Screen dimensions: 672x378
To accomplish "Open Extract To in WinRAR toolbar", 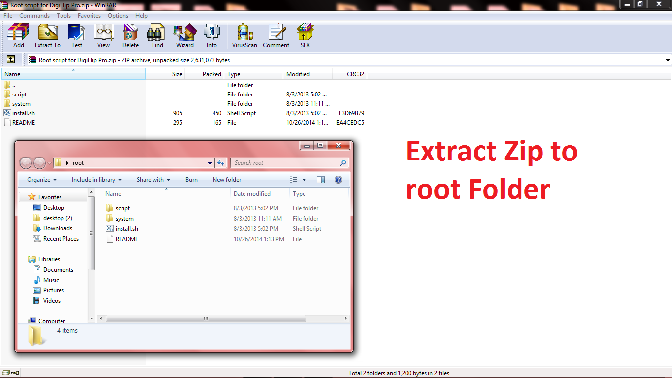I will click(48, 36).
